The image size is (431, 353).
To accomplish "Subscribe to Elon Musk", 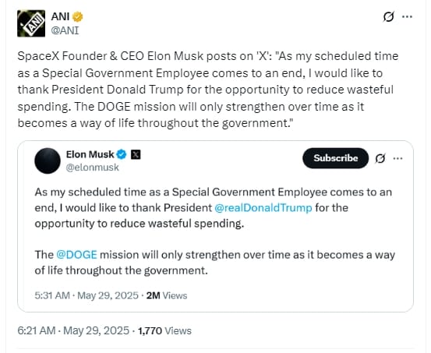I will coord(336,158).
